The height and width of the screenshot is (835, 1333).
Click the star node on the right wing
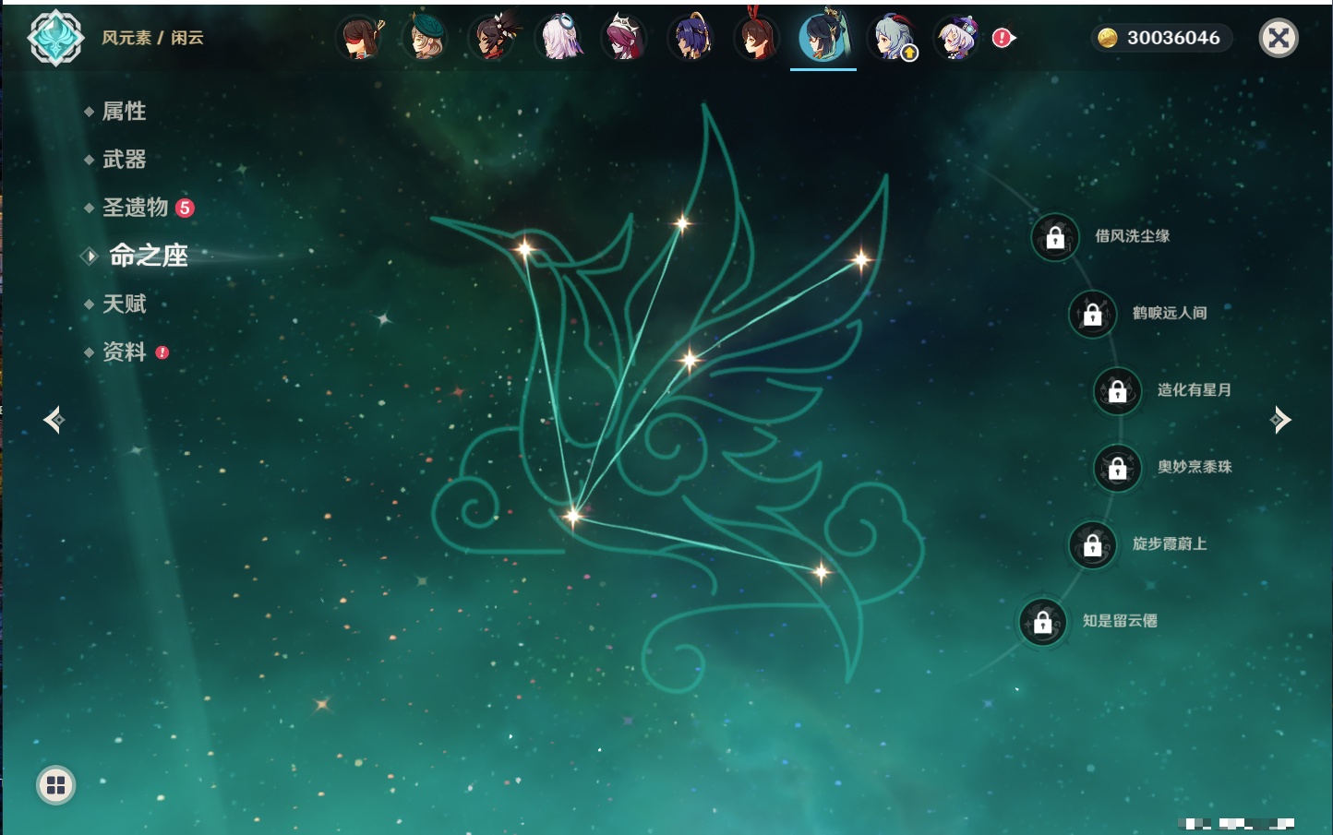pos(860,260)
